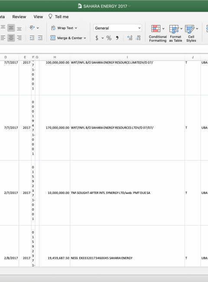Screen dimensions: 208x282
Task: Click the Excel file icon in title bar
Action: (x=80, y=6)
